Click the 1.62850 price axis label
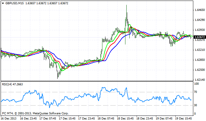The image size is (206, 121). (200, 60)
